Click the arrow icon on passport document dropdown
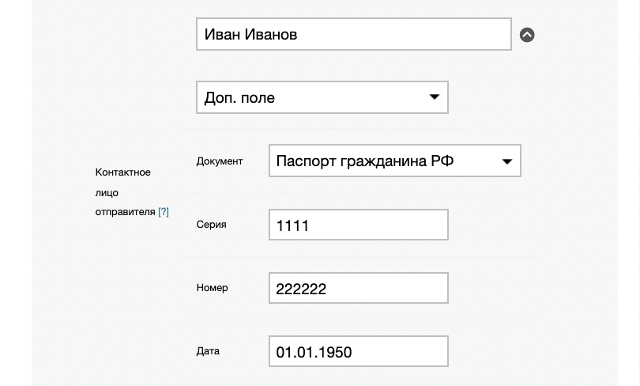The width and height of the screenshot is (640, 386). click(x=506, y=161)
